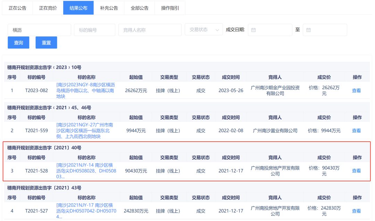Click the 查询 search button

point(18,43)
